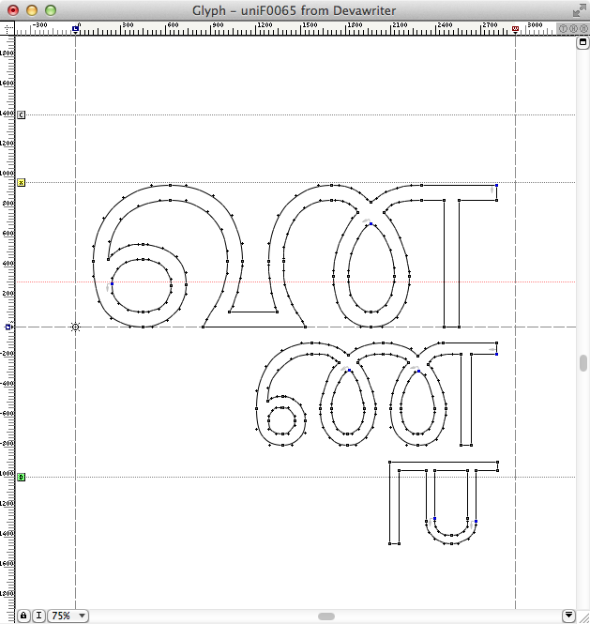This screenshot has height=624, width=590.
Task: Click the green zoom window button
Action: point(51,9)
